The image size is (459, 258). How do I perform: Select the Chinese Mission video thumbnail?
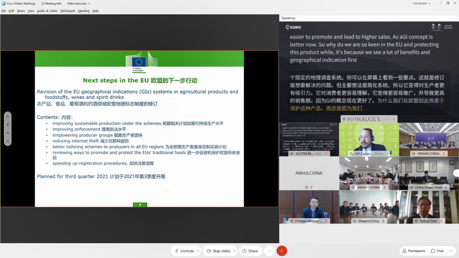(309, 207)
